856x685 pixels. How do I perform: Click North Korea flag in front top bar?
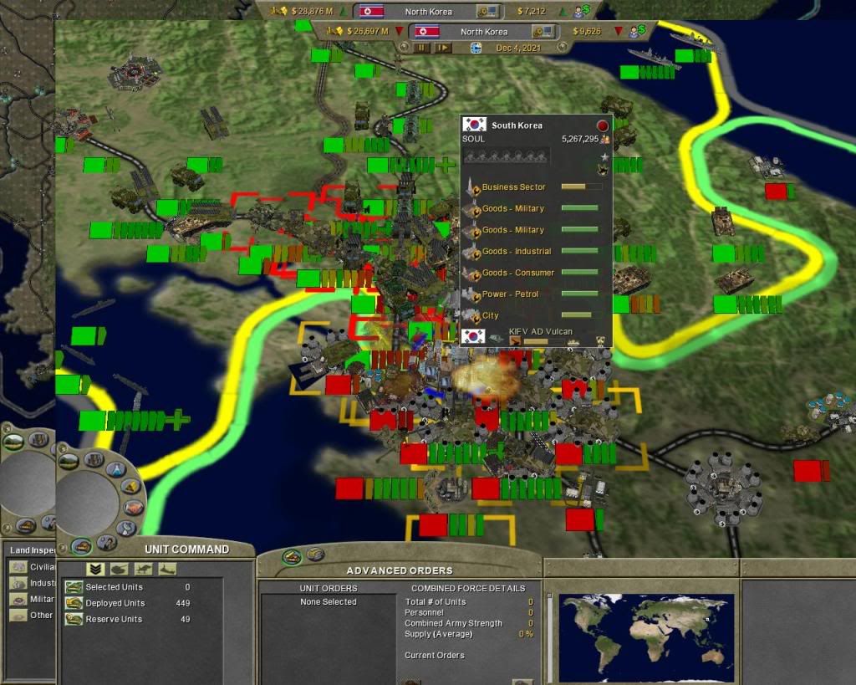[427, 32]
